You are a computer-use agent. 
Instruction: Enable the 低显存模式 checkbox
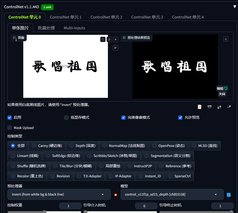[x=66, y=118]
